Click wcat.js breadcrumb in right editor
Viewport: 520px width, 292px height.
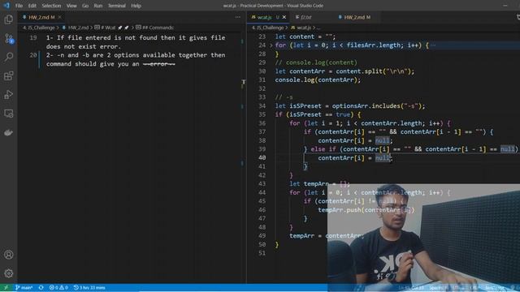(x=301, y=28)
